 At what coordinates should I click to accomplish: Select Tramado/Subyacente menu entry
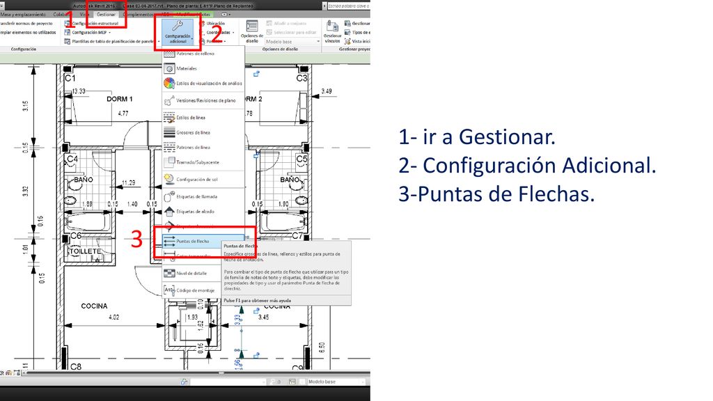(x=203, y=162)
